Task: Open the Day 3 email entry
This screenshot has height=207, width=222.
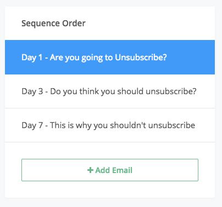Action: coord(110,91)
